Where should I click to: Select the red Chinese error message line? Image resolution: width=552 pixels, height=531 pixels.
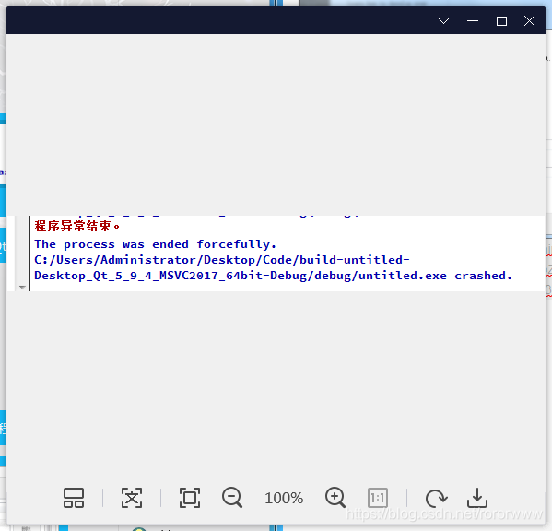click(77, 226)
